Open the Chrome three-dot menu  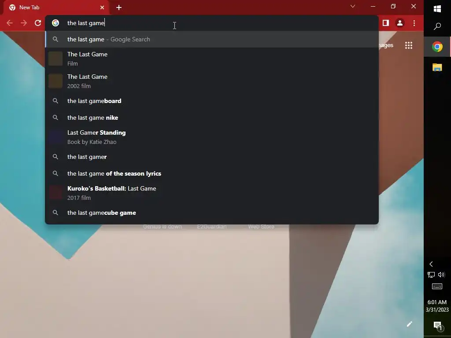(x=414, y=23)
